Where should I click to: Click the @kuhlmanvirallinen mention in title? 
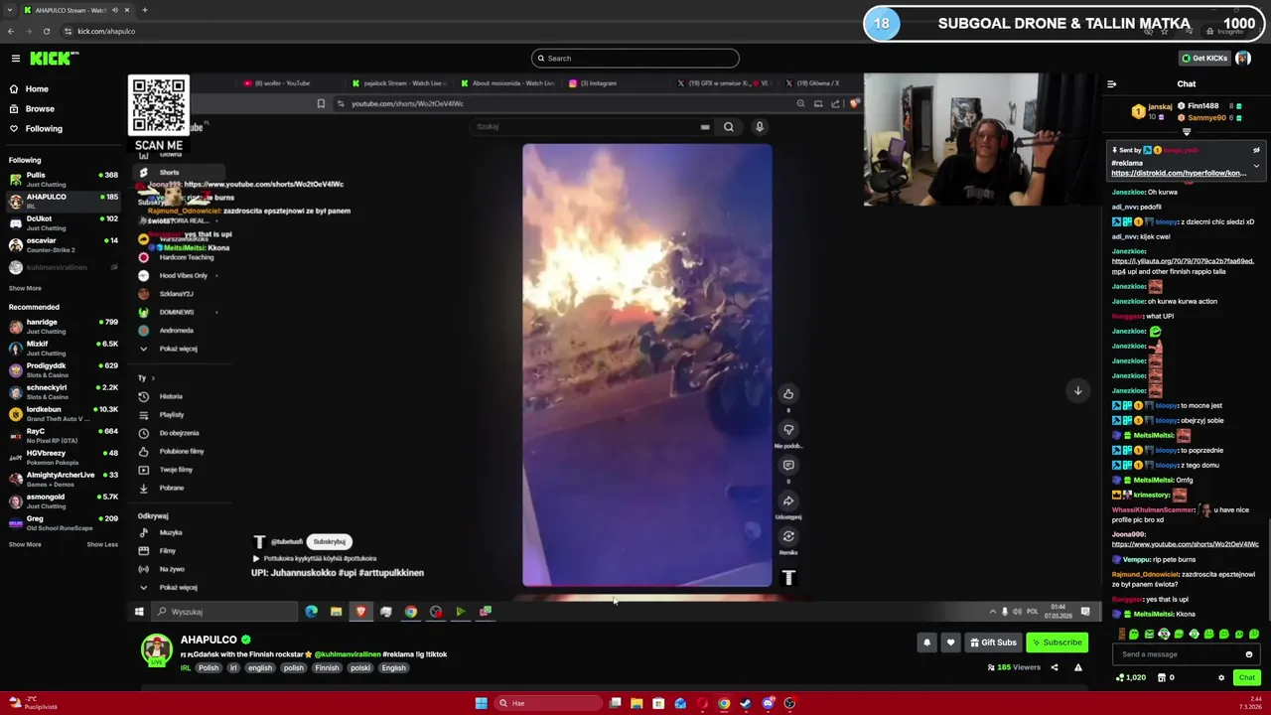point(348,655)
